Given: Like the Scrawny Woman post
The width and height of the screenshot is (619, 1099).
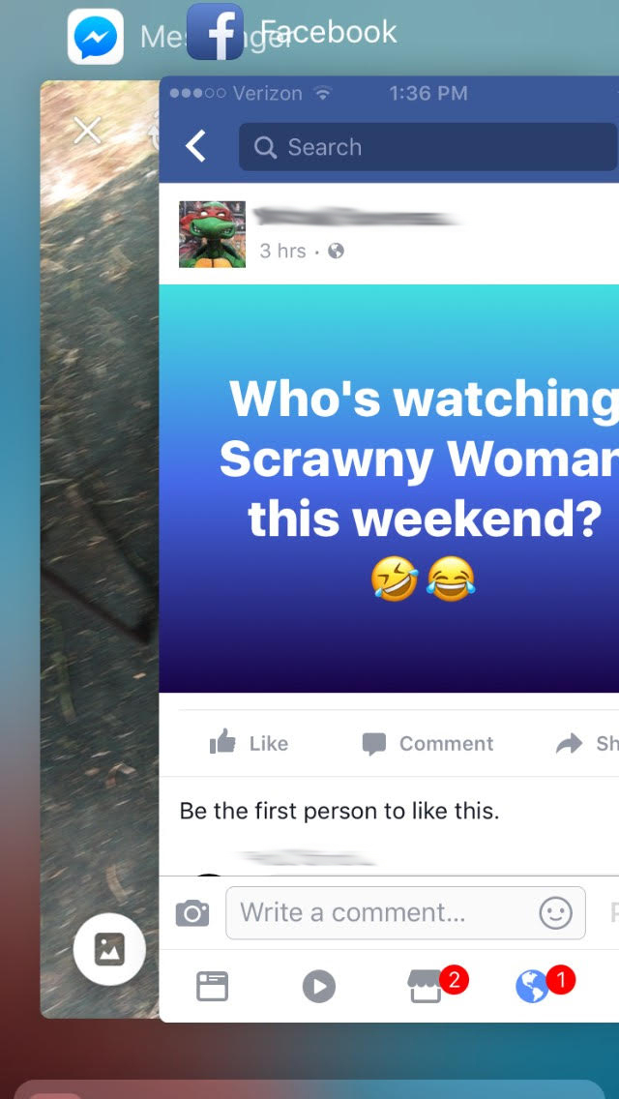Looking at the screenshot, I should coord(249,743).
